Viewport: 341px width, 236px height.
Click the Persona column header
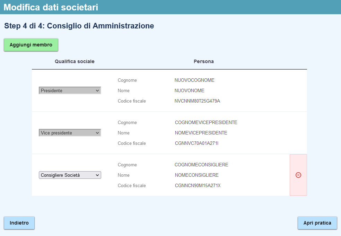(x=203, y=61)
